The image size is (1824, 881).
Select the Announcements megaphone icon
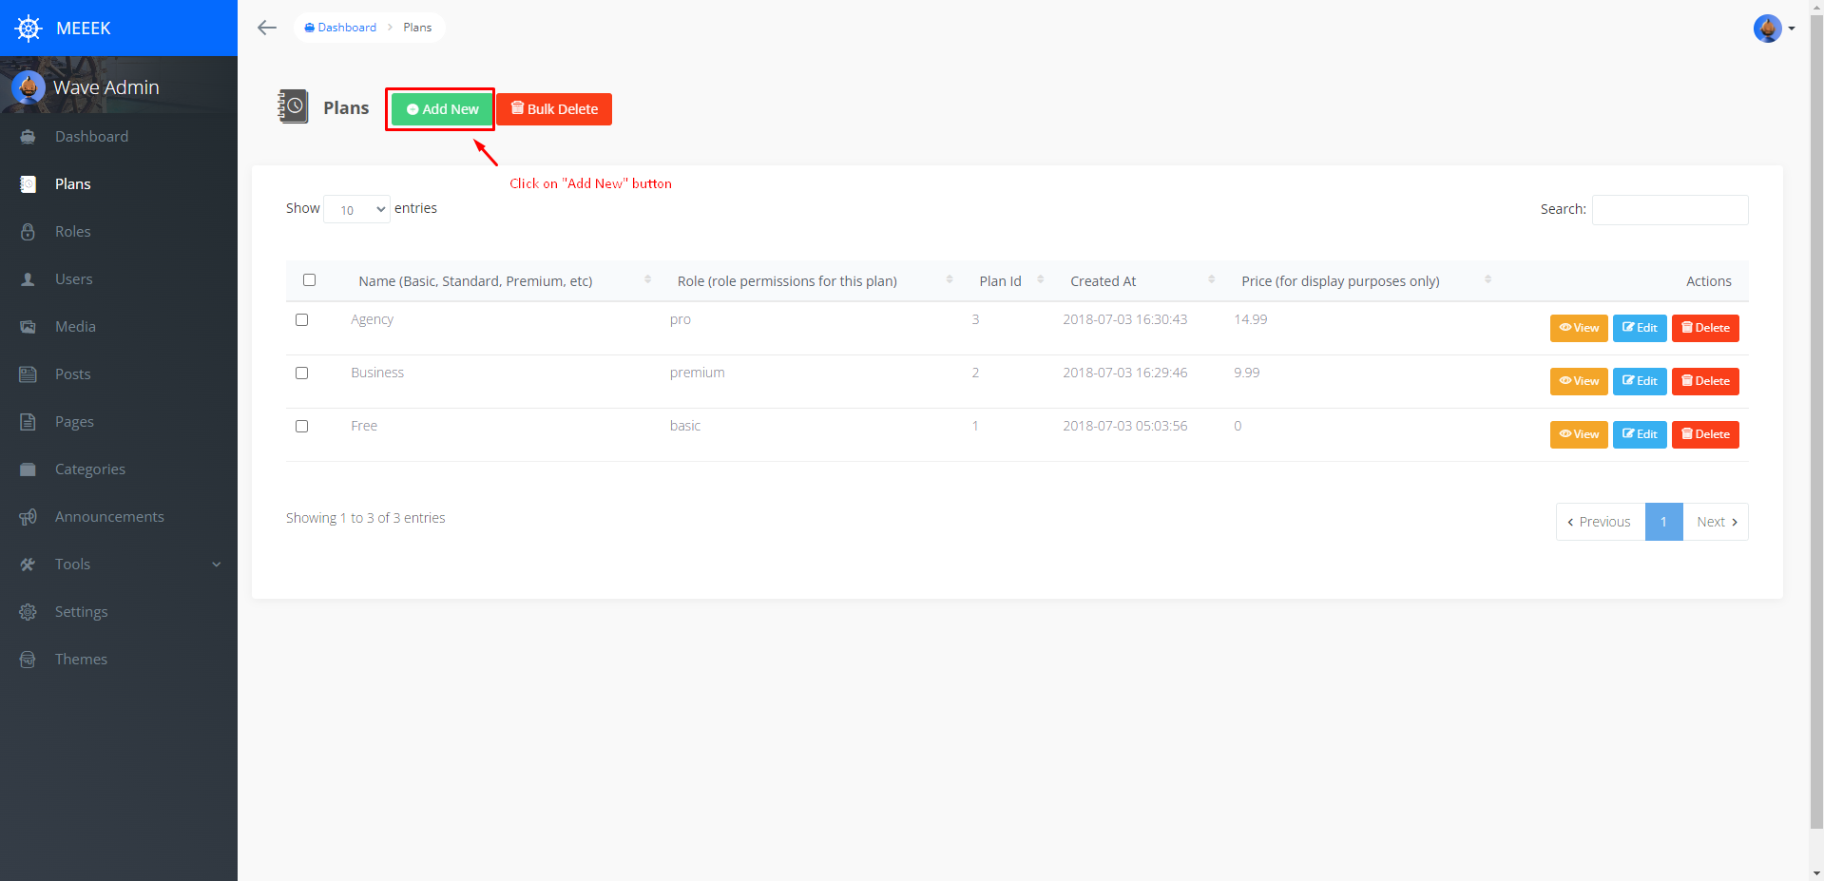(29, 516)
